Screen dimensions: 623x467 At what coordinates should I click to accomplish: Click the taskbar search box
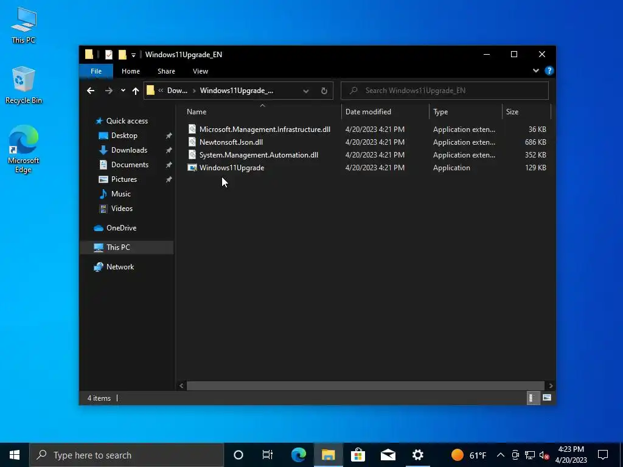(x=127, y=455)
